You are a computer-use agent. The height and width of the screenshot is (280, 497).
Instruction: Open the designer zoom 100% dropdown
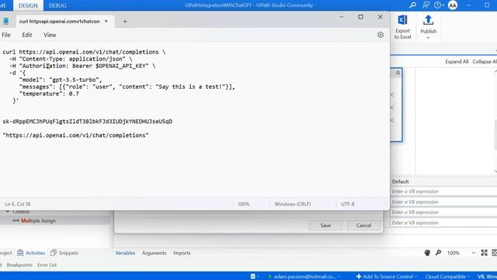[x=473, y=253]
